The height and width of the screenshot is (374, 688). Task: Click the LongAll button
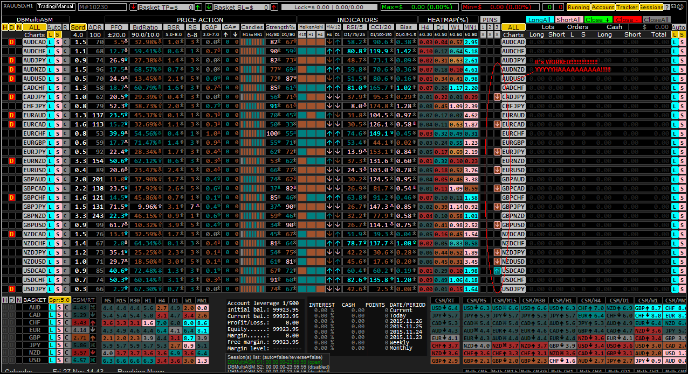[x=539, y=19]
